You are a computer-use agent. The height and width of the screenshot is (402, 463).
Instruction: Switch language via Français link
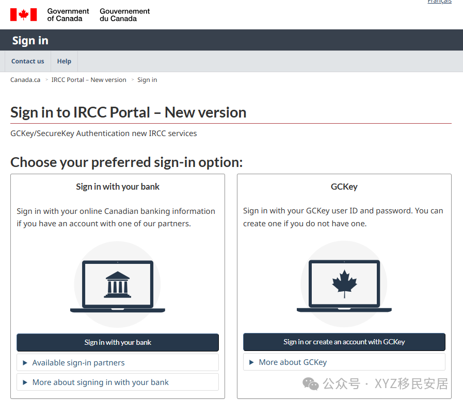coord(439,2)
